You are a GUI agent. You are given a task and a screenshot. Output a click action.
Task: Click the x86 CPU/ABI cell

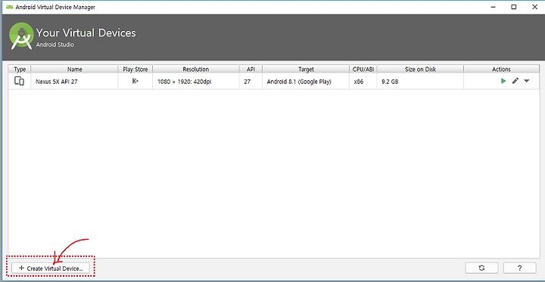pyautogui.click(x=363, y=82)
